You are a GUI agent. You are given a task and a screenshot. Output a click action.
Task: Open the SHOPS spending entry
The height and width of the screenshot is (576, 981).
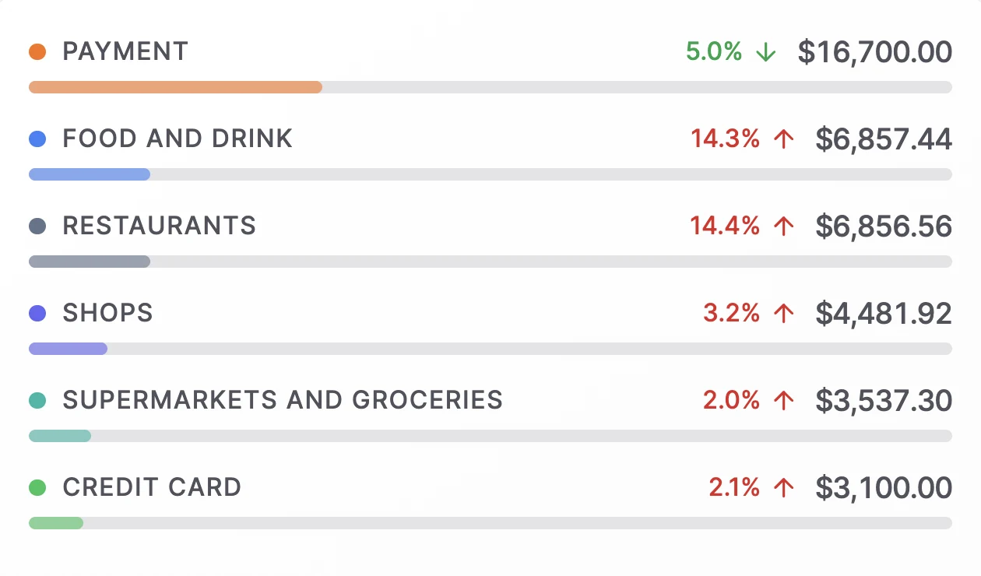pos(107,313)
